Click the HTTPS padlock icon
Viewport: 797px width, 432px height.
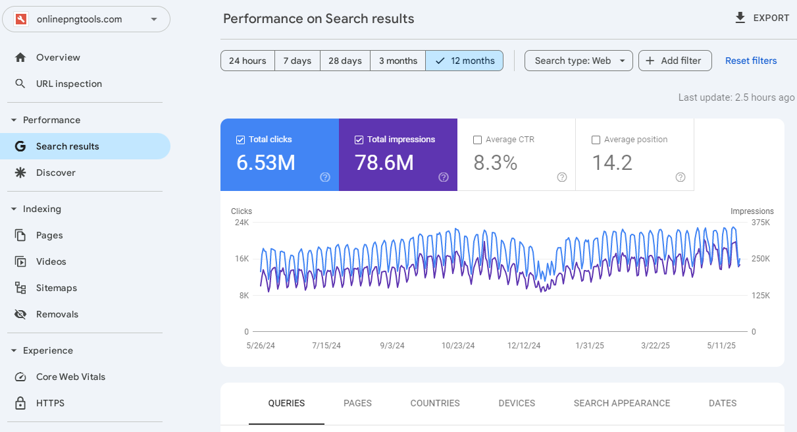pos(20,403)
